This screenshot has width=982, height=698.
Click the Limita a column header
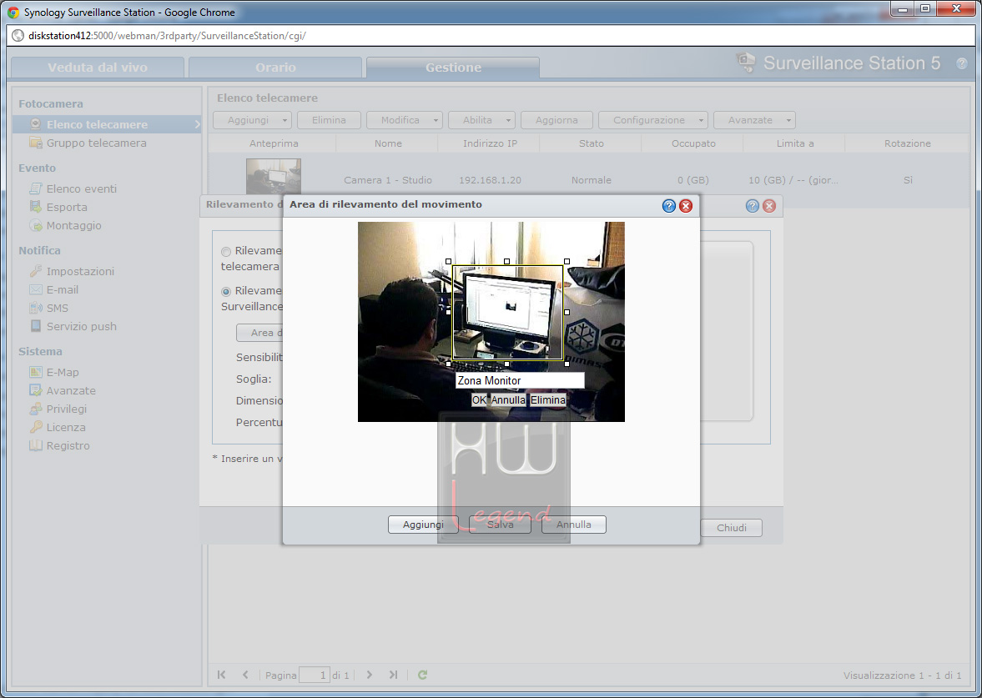point(795,143)
